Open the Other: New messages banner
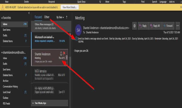182x108 pixels. pyautogui.click(x=51, y=26)
